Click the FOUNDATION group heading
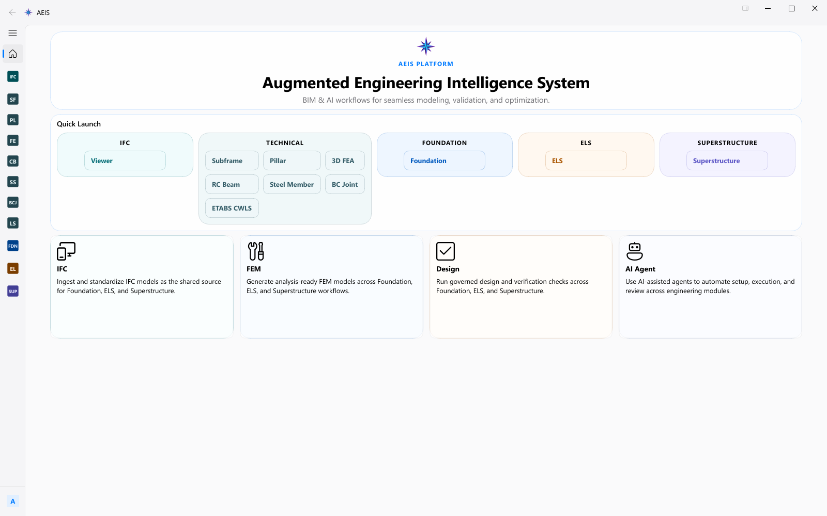 [x=445, y=143]
